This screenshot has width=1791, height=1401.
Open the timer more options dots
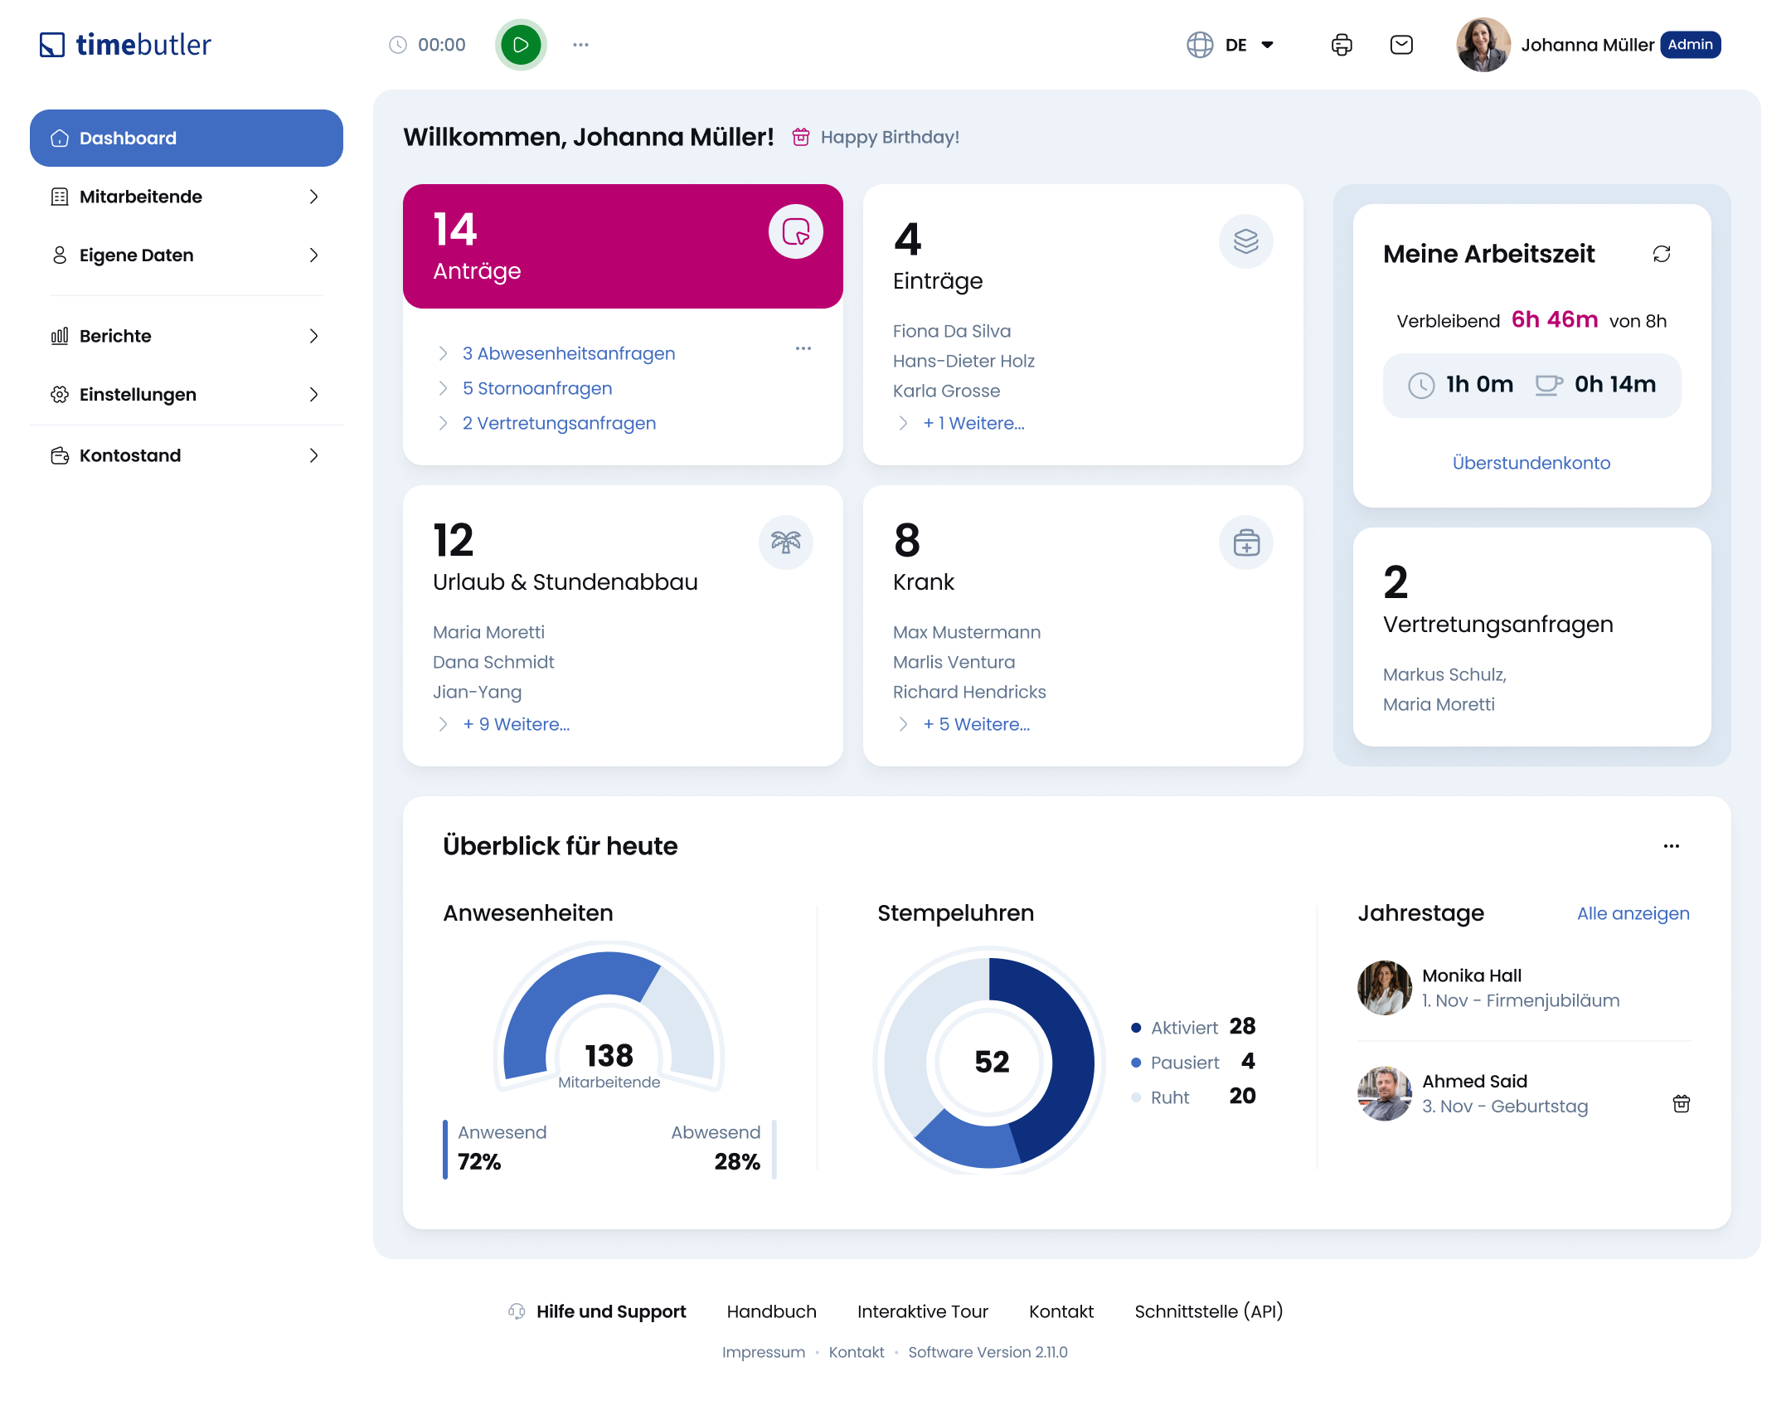tap(580, 45)
